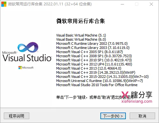Select text Visual Basic Virtual Machine (5.1)
Screen dimensions: 159x123
(x=81, y=35)
